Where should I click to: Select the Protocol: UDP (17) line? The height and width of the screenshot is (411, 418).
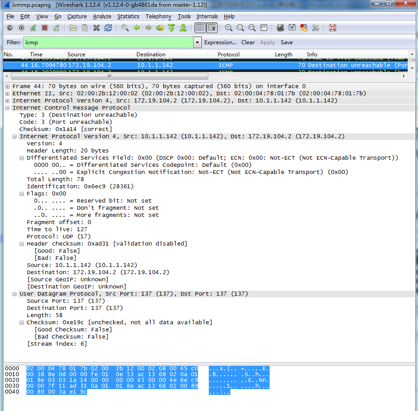[59, 237]
